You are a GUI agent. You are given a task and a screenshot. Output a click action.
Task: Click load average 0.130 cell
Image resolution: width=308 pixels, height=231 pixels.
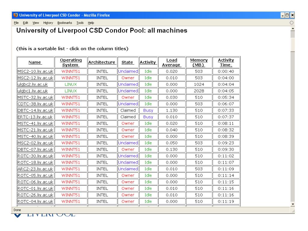pos(172,149)
